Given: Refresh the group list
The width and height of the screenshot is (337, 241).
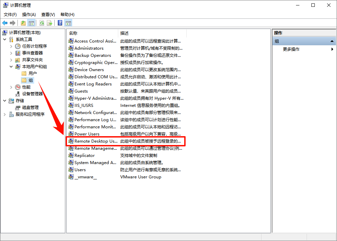Looking at the screenshot, I should pos(42,22).
